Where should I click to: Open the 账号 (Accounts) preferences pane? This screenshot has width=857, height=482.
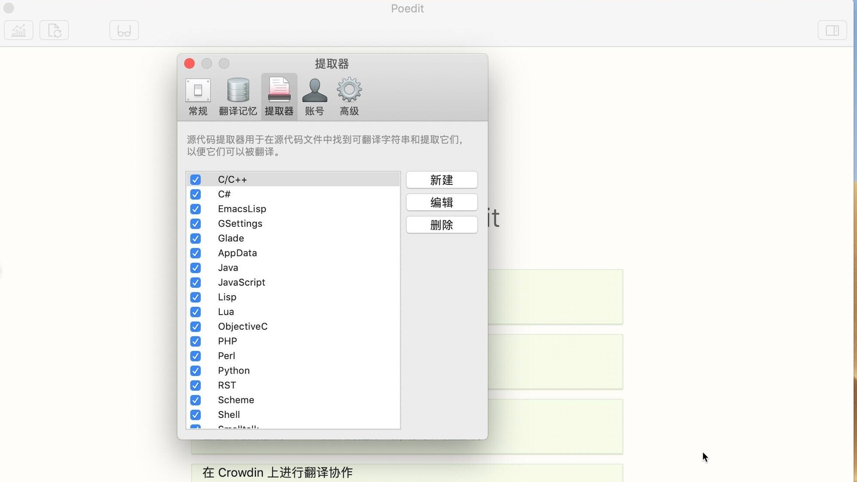click(314, 96)
